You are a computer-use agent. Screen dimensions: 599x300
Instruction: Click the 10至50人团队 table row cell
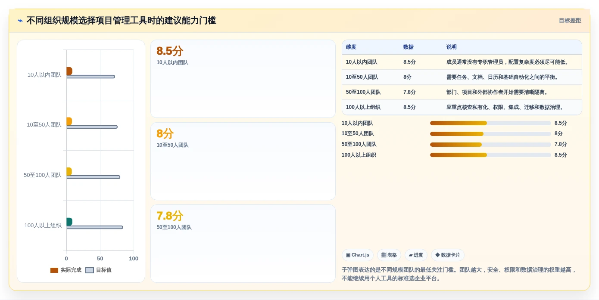tap(362, 77)
